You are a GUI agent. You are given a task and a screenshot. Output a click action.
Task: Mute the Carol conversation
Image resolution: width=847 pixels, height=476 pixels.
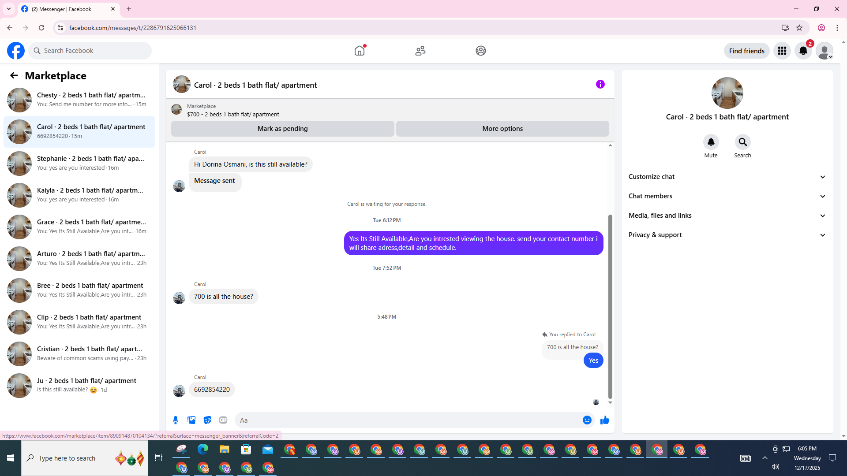[x=711, y=142]
